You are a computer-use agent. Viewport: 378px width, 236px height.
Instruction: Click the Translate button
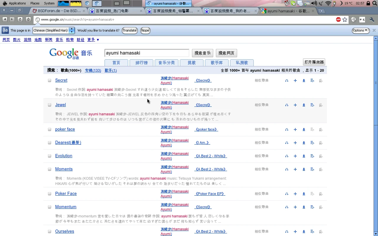click(130, 30)
